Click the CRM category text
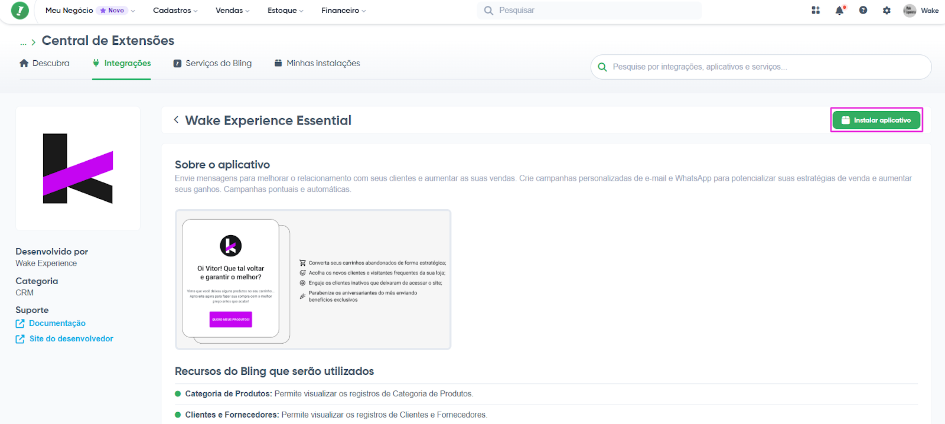 click(x=25, y=293)
